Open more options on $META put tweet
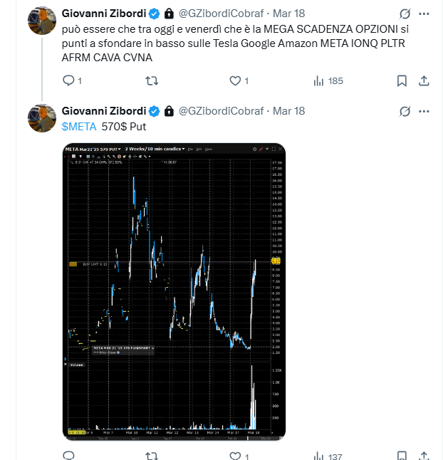Image resolution: width=443 pixels, height=460 pixels. [424, 111]
